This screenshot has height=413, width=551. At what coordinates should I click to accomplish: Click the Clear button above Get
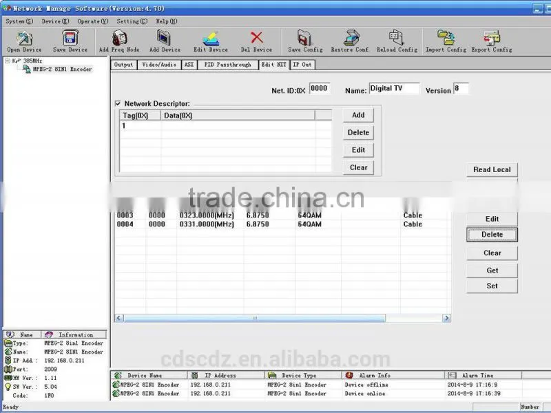(492, 253)
